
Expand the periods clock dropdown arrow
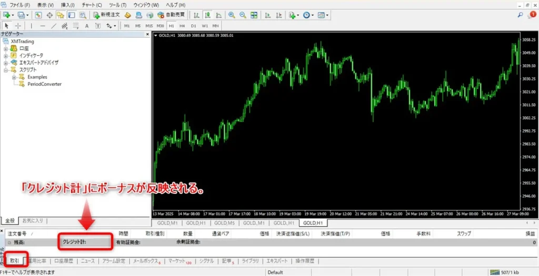click(x=313, y=15)
